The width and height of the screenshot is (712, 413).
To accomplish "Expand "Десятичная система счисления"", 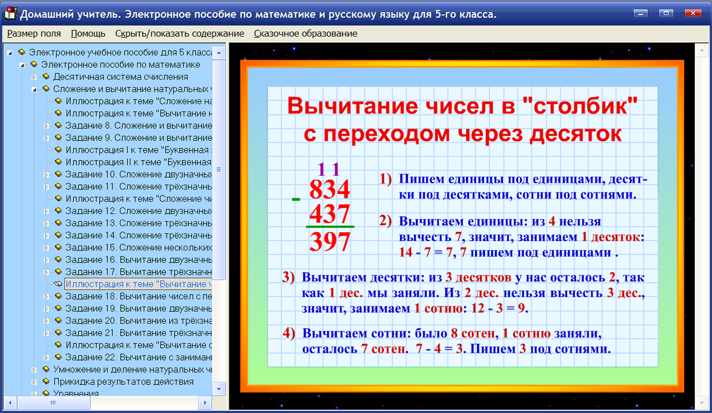I will [x=34, y=76].
